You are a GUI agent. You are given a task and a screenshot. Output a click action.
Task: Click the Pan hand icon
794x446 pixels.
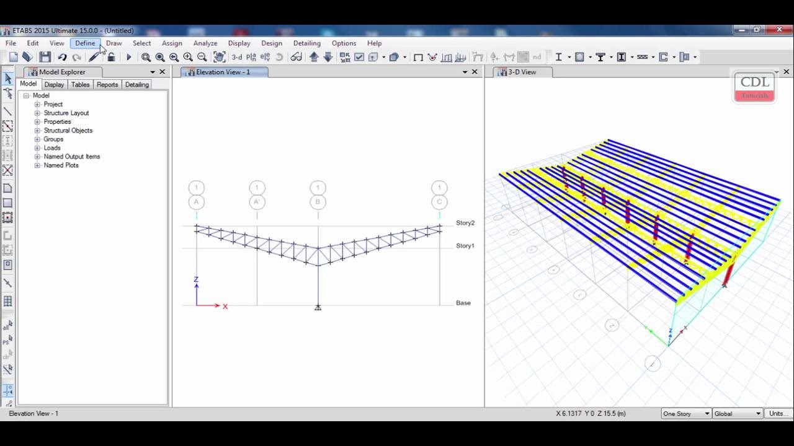pyautogui.click(x=220, y=57)
